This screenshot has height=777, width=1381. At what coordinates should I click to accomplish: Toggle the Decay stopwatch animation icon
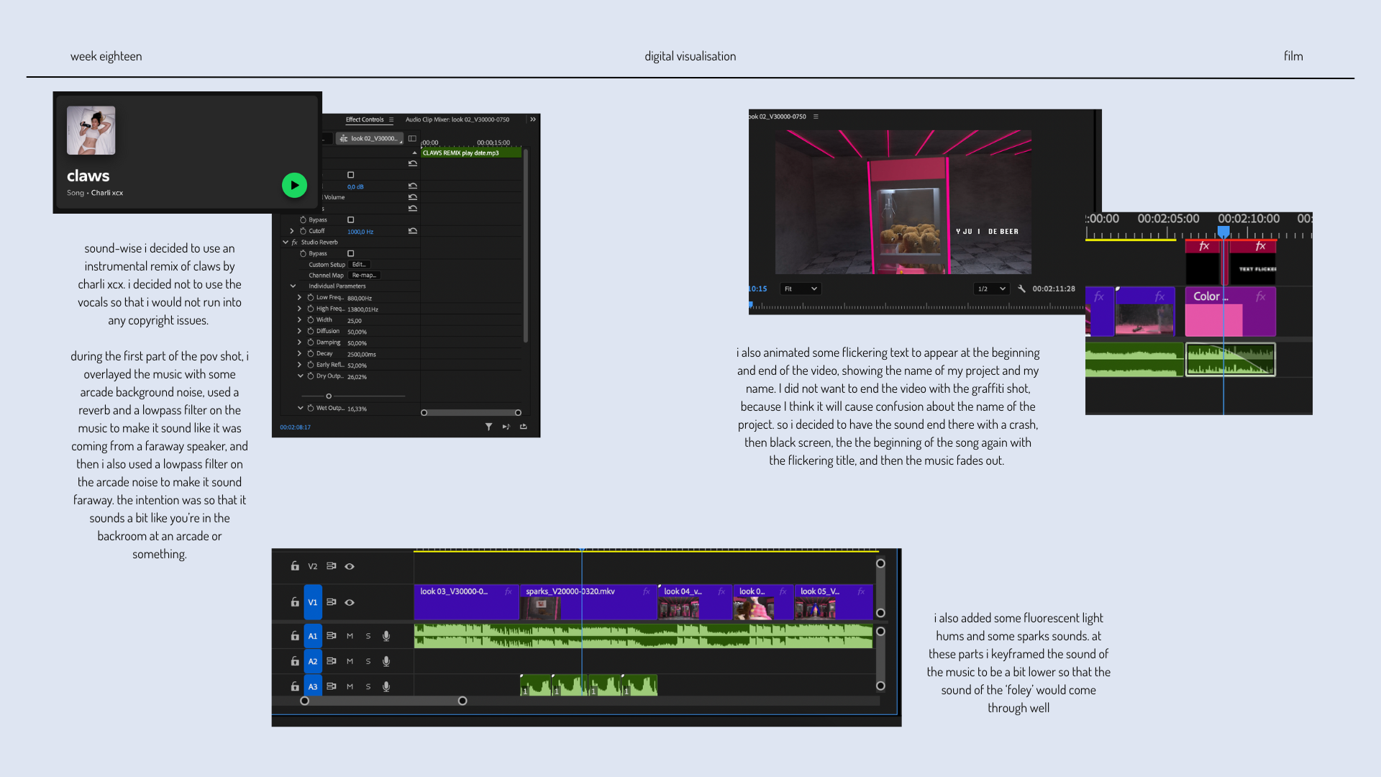point(311,353)
